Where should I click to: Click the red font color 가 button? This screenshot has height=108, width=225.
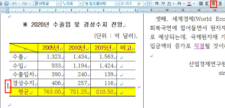click(189, 4)
